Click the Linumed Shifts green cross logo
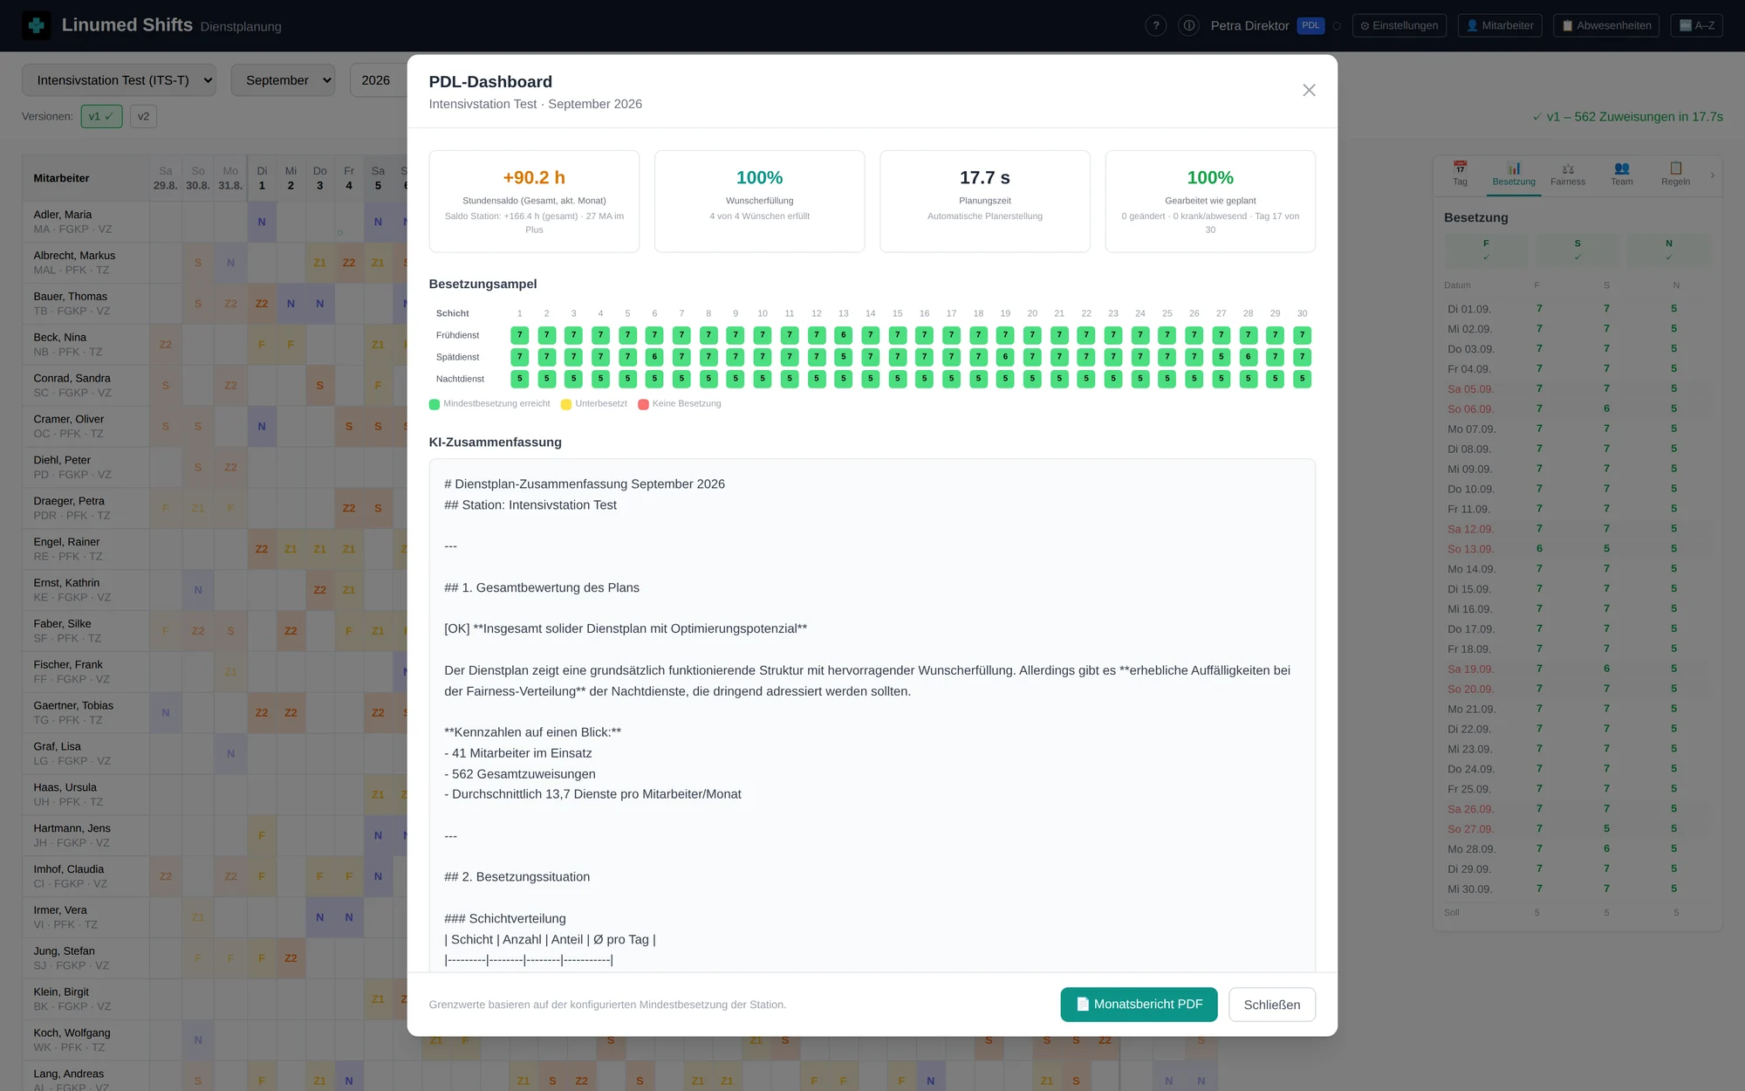 click(36, 25)
